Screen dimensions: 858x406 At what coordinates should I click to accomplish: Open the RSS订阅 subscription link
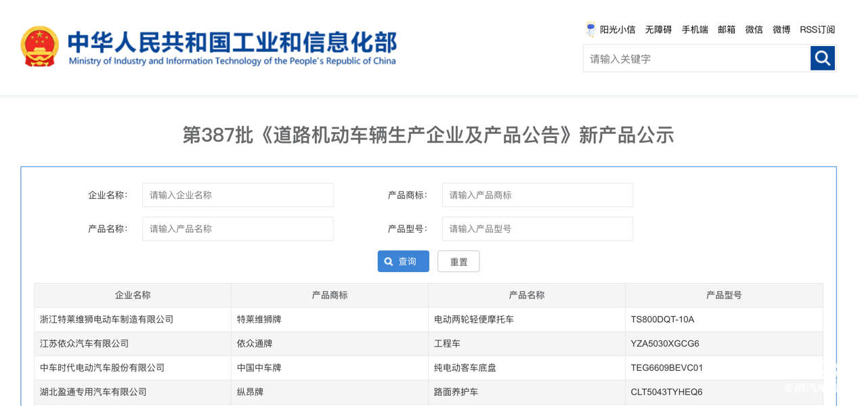[x=817, y=29]
